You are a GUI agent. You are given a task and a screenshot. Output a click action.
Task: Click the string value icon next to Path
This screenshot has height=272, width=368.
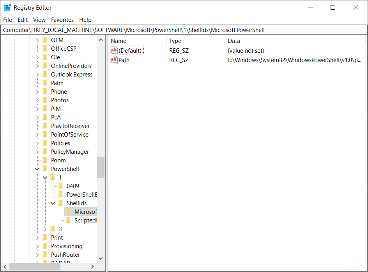click(113, 60)
